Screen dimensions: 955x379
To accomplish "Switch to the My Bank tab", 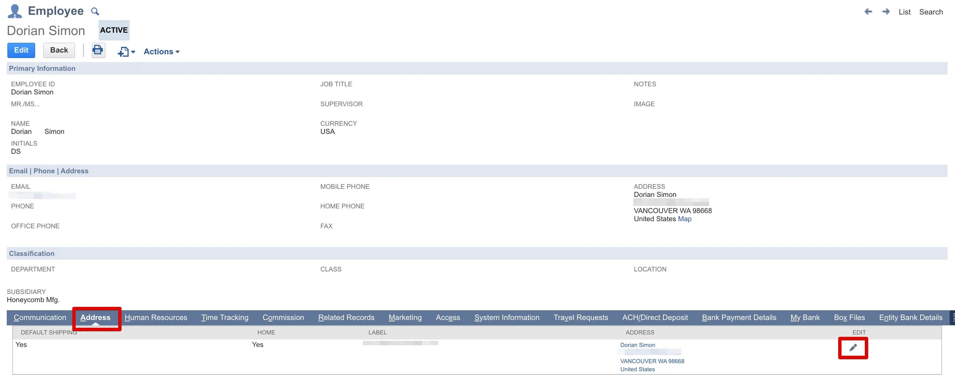I will tap(805, 318).
